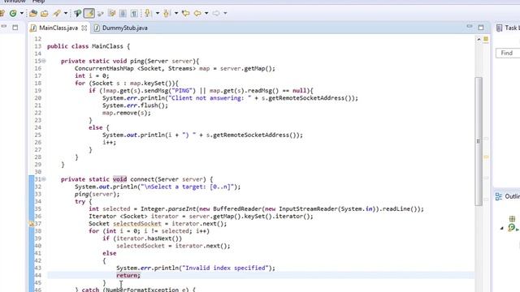Open the Forward history dropdown arrow
The image size is (520, 292).
(x=225, y=13)
